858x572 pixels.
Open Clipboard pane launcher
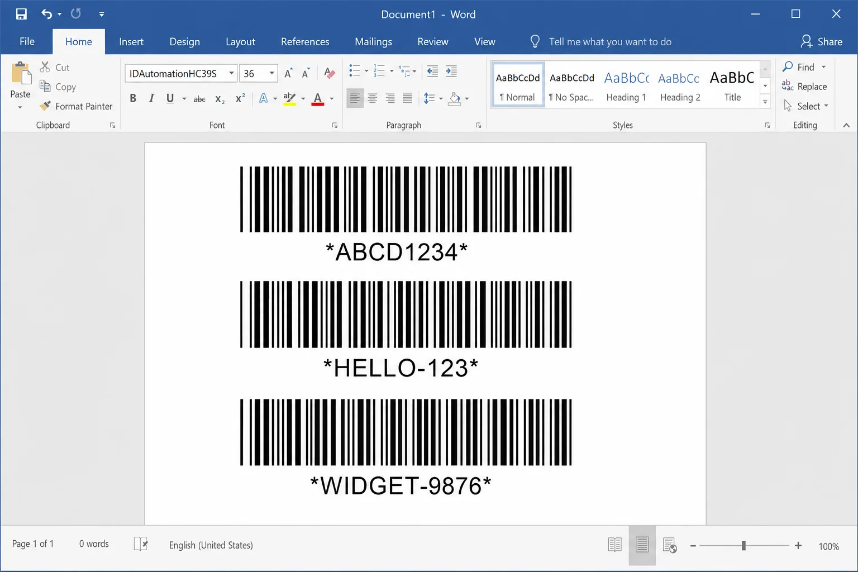tap(112, 126)
